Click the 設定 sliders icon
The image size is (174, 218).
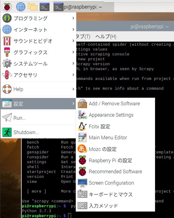pos(7,104)
